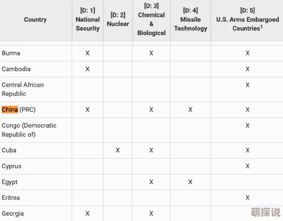The image size is (283, 221).
Task: Click the U.S. Arms Embargoed Countries header
Action: (x=248, y=19)
